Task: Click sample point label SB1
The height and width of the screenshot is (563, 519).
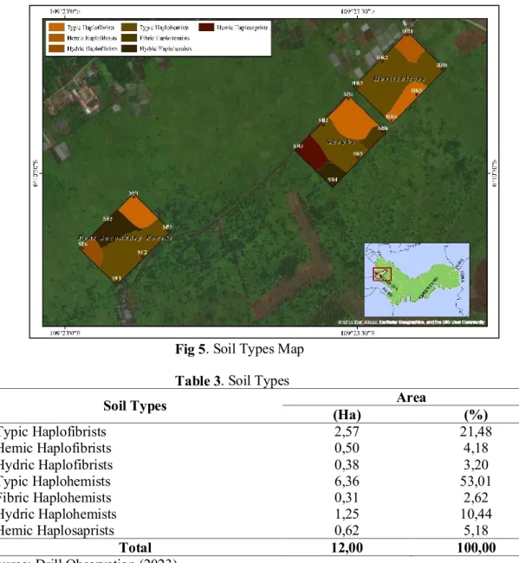Action: (x=348, y=94)
